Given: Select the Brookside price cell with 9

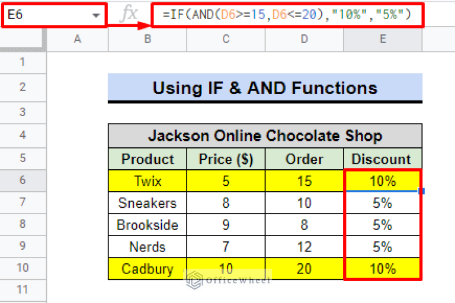Looking at the screenshot, I should click(x=226, y=225).
